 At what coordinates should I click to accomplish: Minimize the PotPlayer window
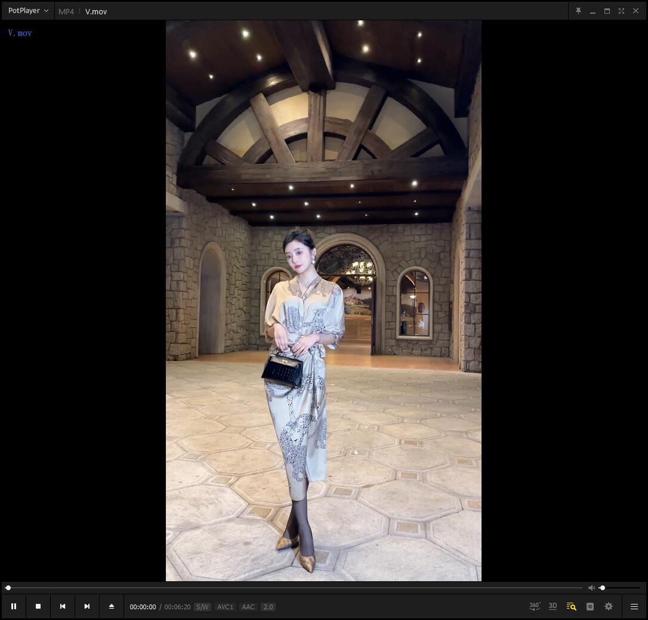pos(593,11)
